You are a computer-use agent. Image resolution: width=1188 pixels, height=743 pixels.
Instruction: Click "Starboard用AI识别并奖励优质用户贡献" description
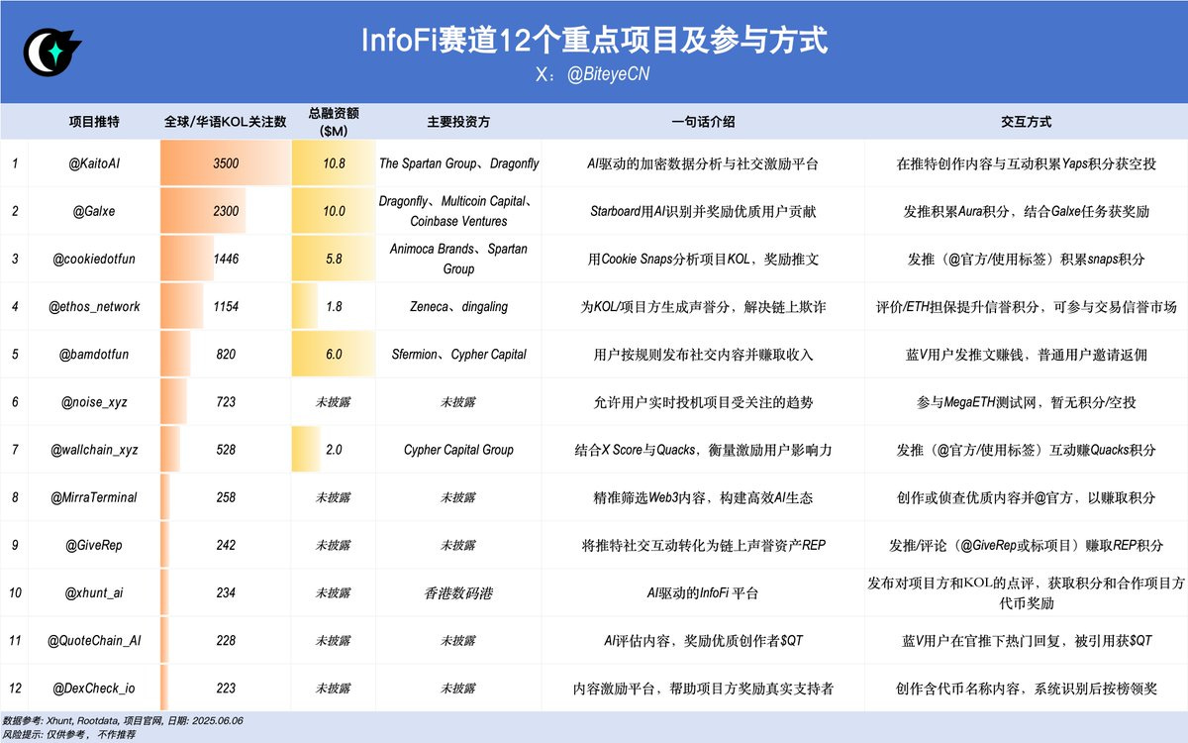[x=703, y=211]
